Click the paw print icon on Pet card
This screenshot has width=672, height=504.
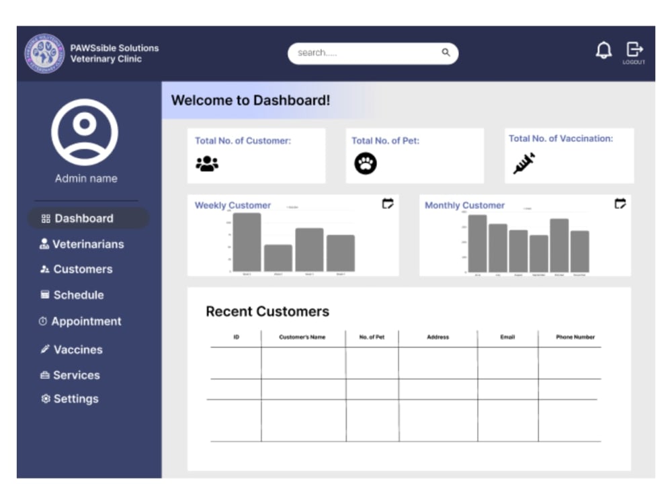point(366,163)
